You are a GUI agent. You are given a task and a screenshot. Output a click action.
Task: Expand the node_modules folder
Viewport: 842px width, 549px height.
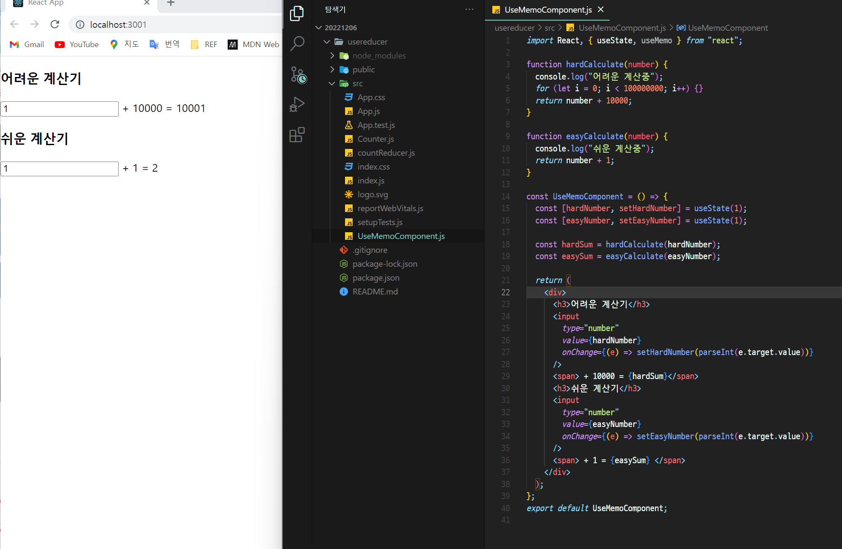[x=332, y=56]
